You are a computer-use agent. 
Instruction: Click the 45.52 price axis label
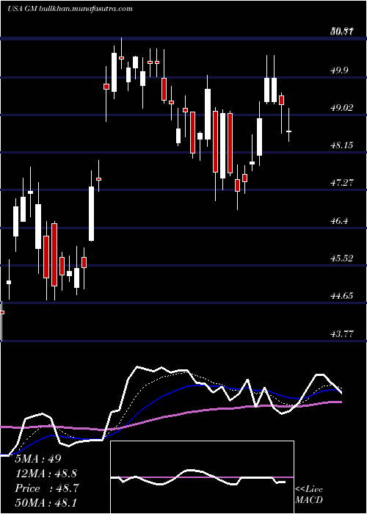pyautogui.click(x=341, y=258)
